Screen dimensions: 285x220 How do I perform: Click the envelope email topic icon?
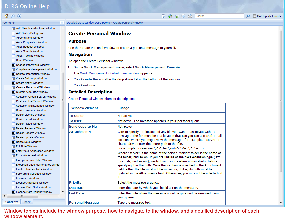(177, 16)
